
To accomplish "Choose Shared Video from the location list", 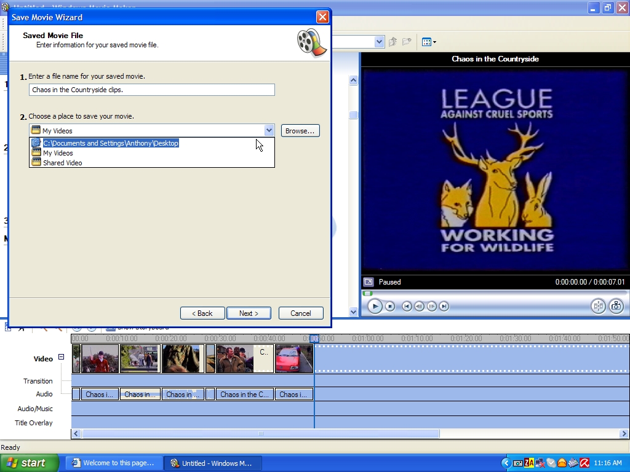I will coord(62,163).
